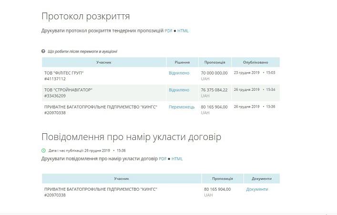Open 'Документи' link for КИНГС
Viewport: 337px width, 215px height.
(x=257, y=189)
